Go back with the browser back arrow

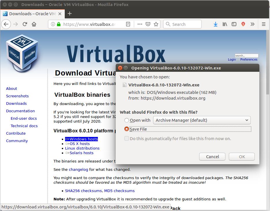click(x=6, y=24)
